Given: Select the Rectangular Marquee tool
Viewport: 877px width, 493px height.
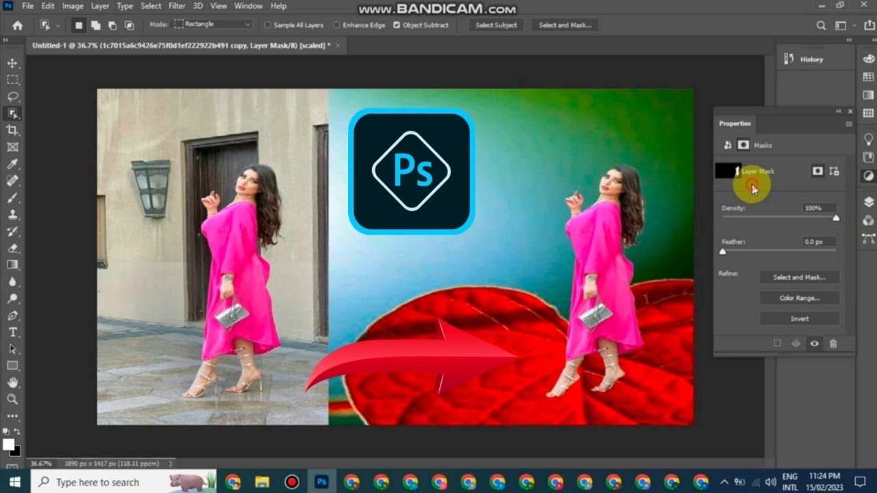Looking at the screenshot, I should tap(12, 79).
